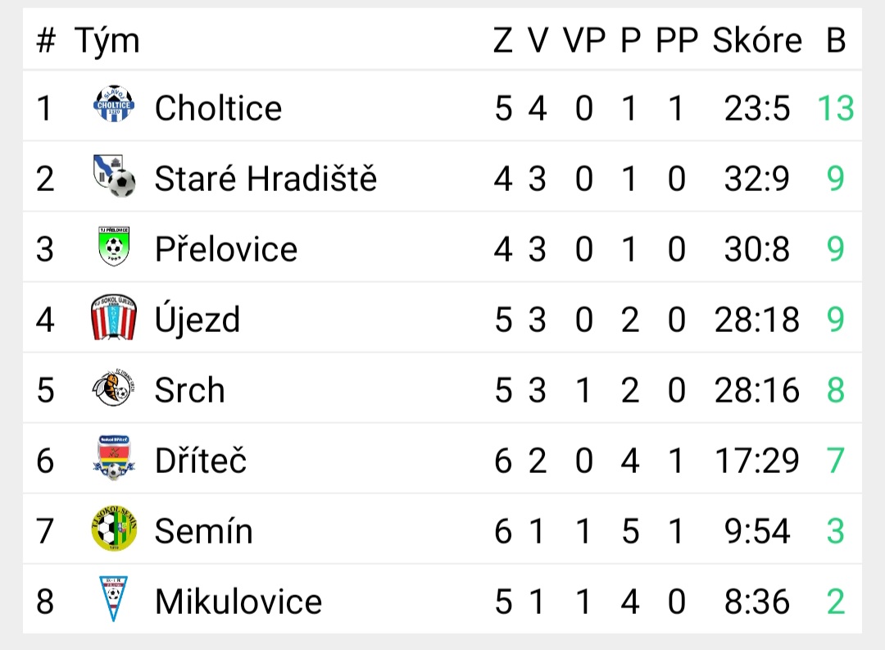
Task: Open the Choltice team name link
Action: coord(218,108)
